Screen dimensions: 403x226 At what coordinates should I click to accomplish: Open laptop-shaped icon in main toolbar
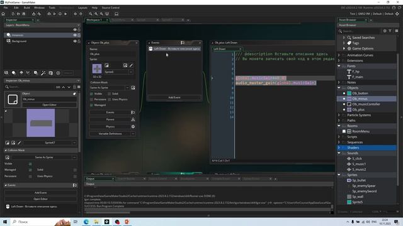point(116,14)
